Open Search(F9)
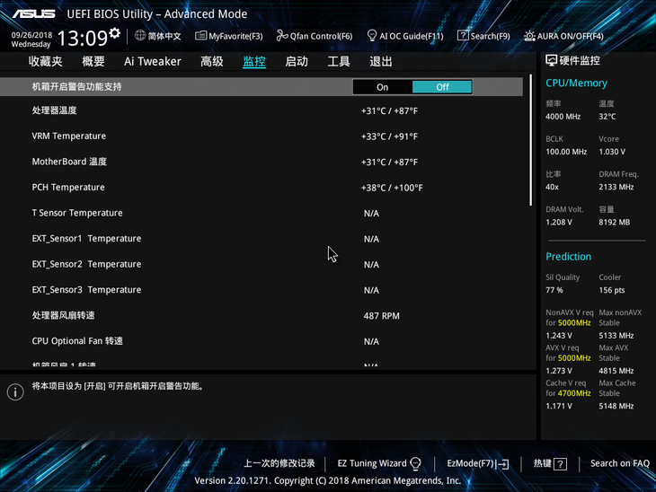The height and width of the screenshot is (492, 656). tap(483, 36)
